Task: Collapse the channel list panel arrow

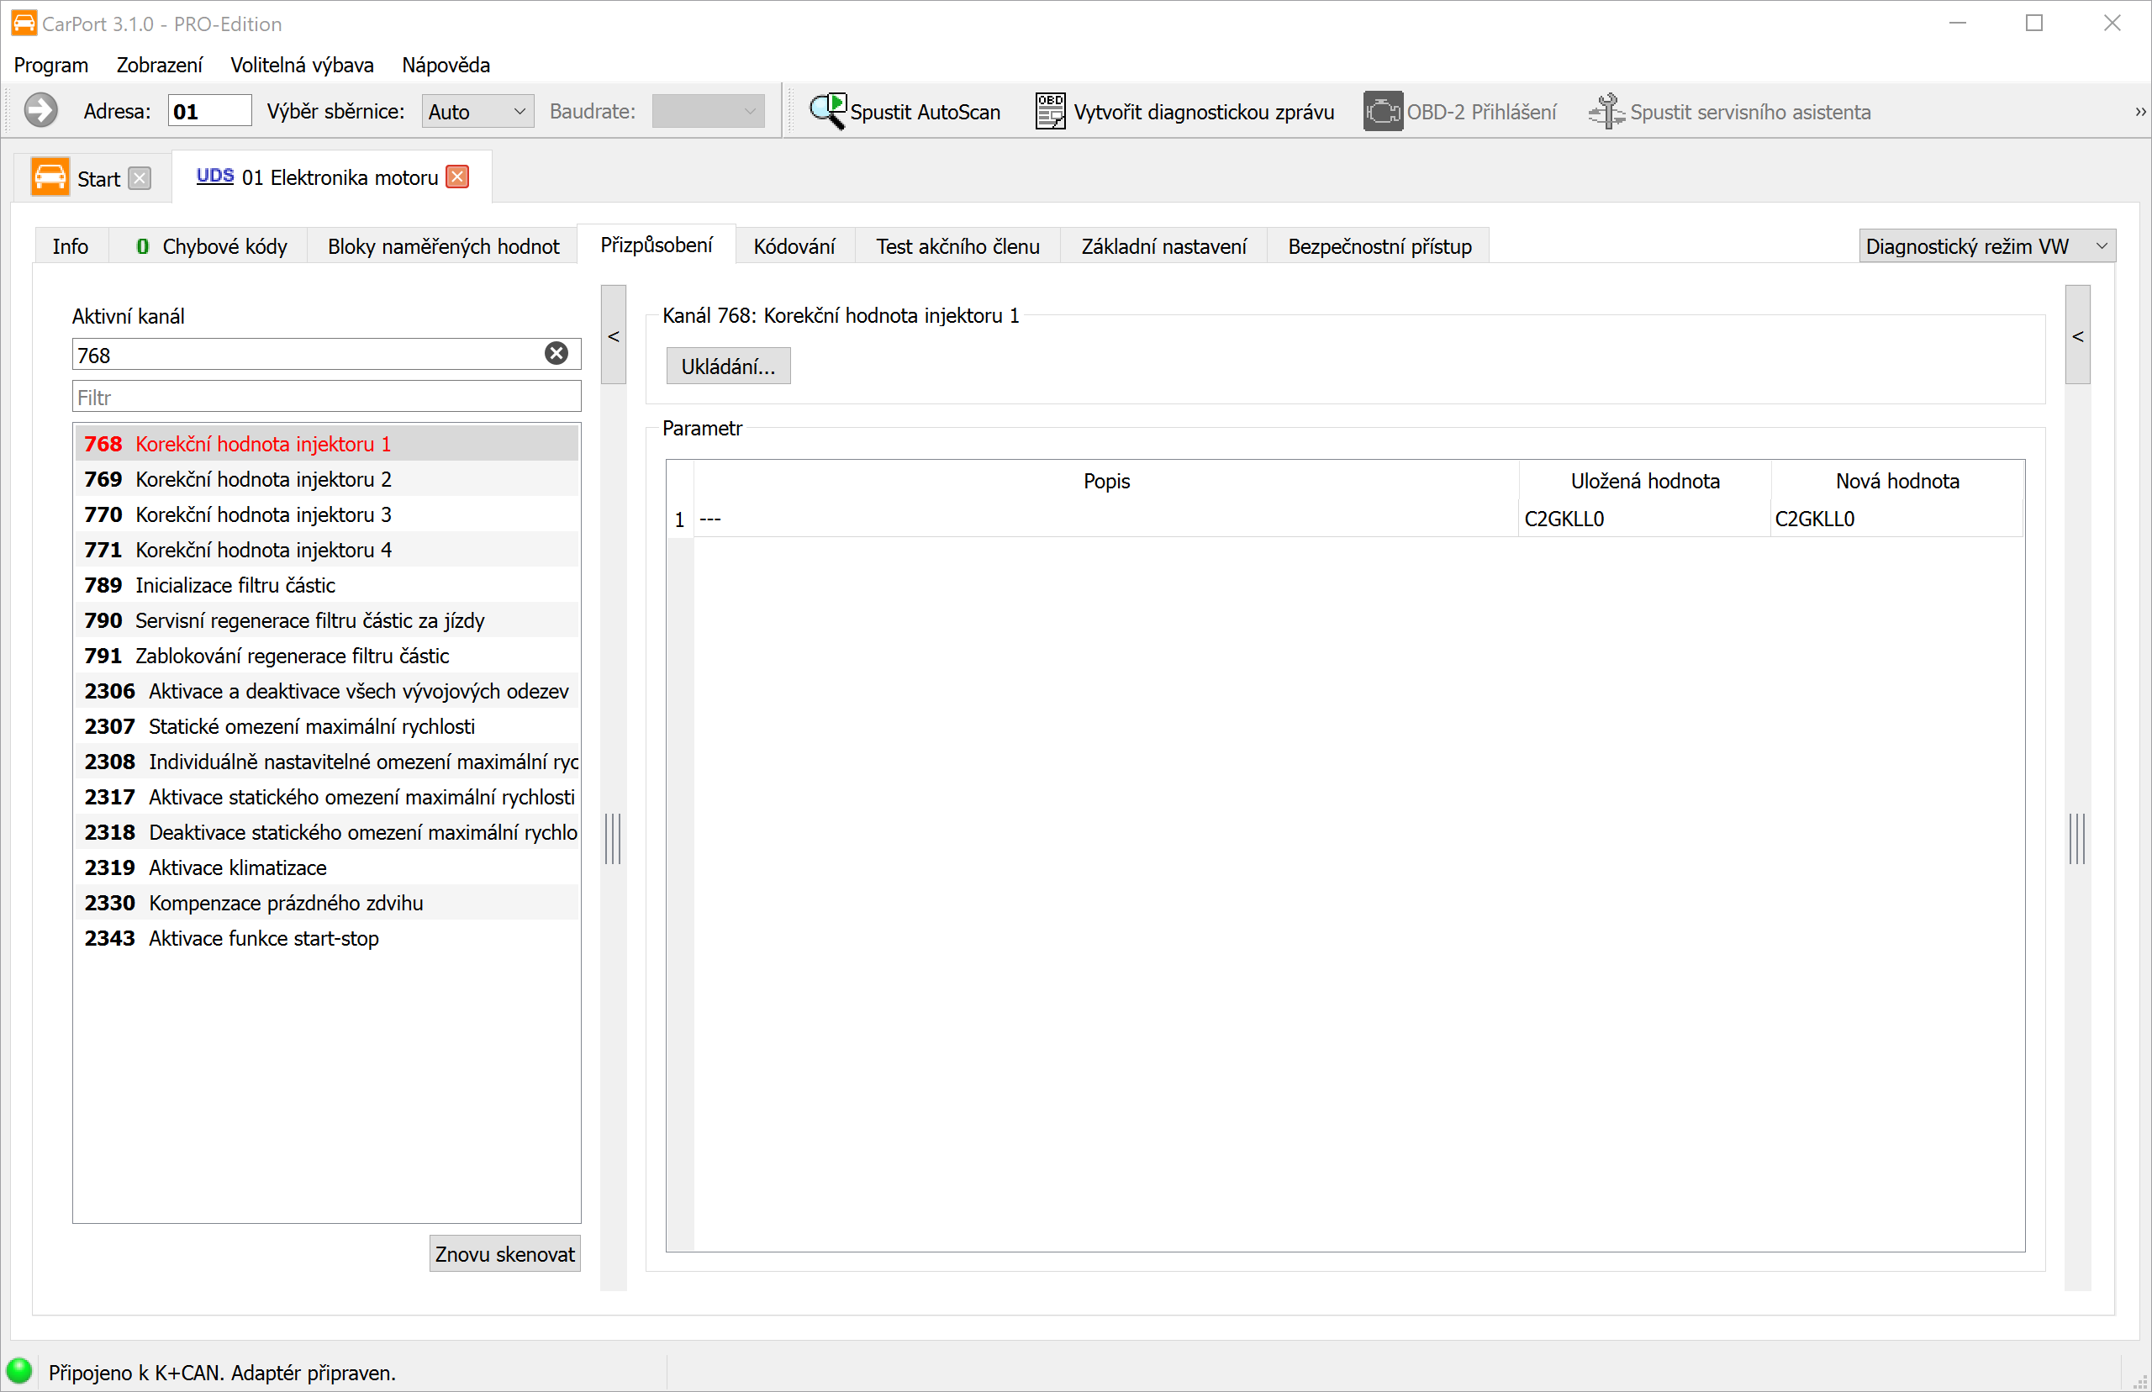Action: [x=614, y=335]
